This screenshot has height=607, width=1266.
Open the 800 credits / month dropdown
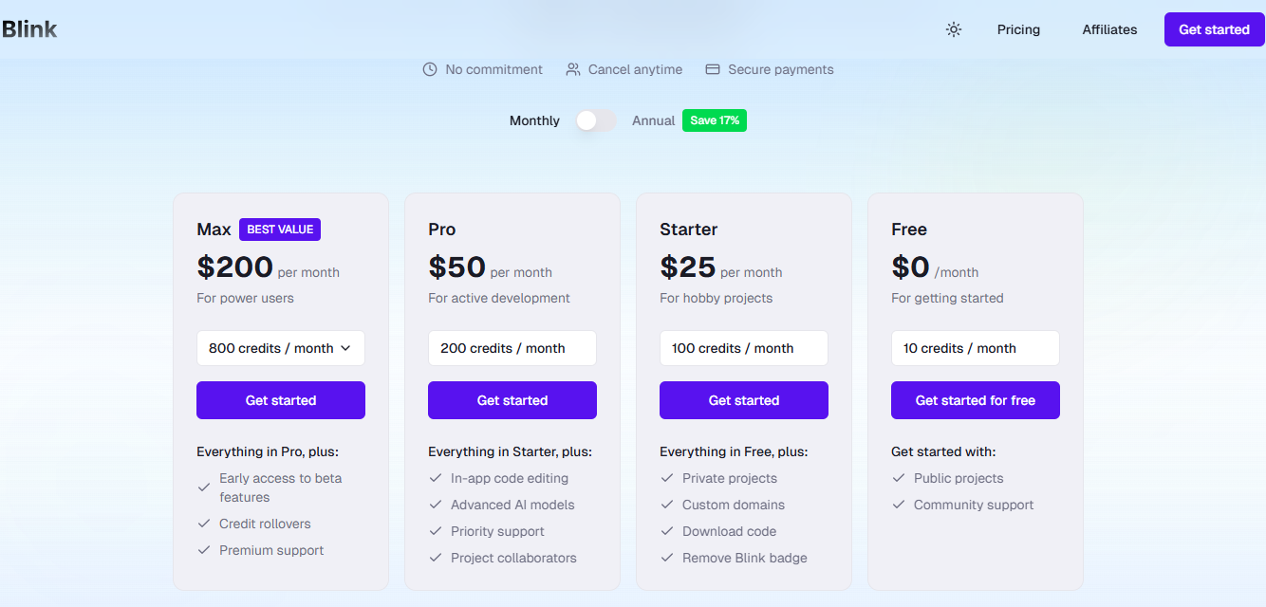pyautogui.click(x=280, y=348)
